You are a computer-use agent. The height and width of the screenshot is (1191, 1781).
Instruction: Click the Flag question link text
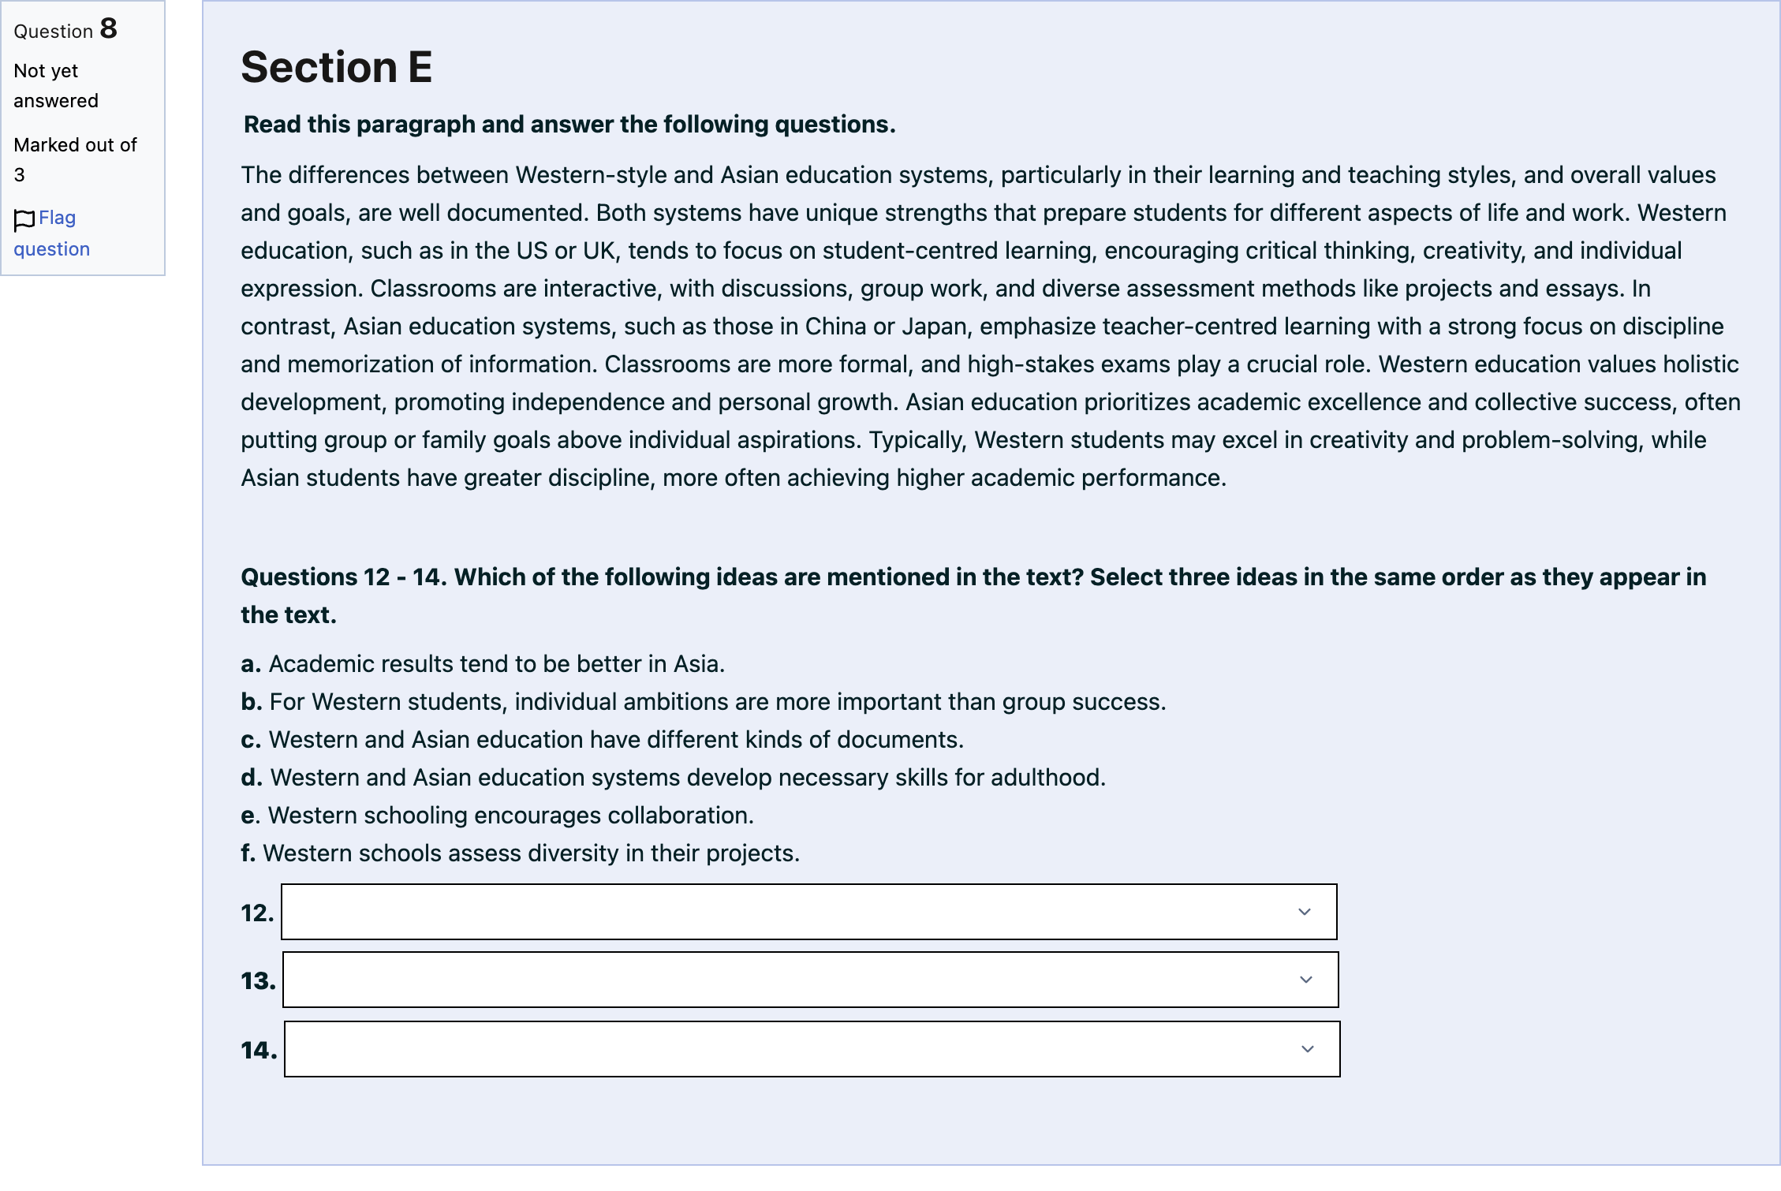pyautogui.click(x=52, y=233)
